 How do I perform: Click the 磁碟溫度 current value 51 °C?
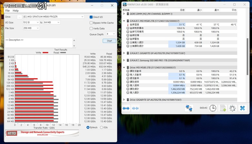[182, 25]
